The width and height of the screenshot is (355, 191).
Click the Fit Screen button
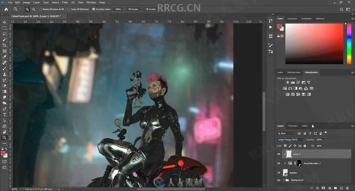pos(133,9)
